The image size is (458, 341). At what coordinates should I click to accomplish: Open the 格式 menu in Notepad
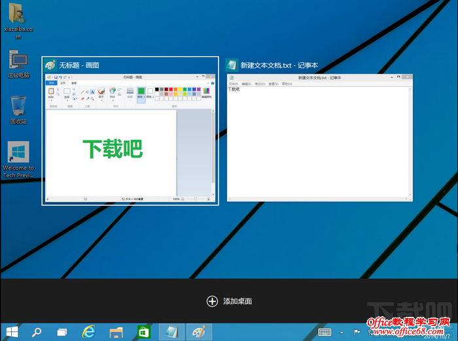260,84
